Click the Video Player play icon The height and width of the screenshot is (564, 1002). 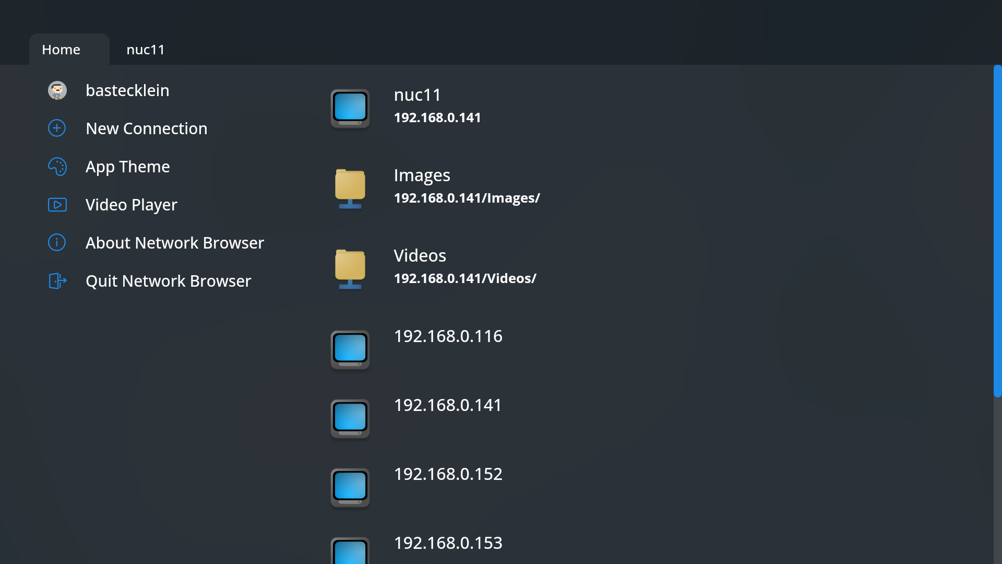pos(57,205)
